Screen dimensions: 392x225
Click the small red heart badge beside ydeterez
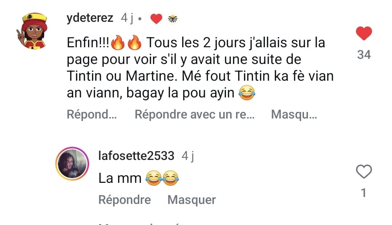pyautogui.click(x=156, y=19)
